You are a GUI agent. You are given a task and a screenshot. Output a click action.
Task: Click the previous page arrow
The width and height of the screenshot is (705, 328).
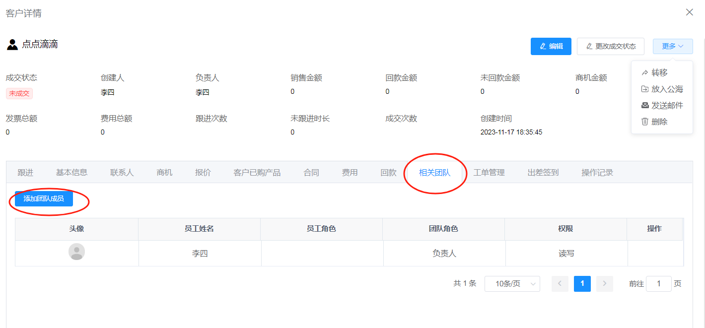(x=560, y=284)
